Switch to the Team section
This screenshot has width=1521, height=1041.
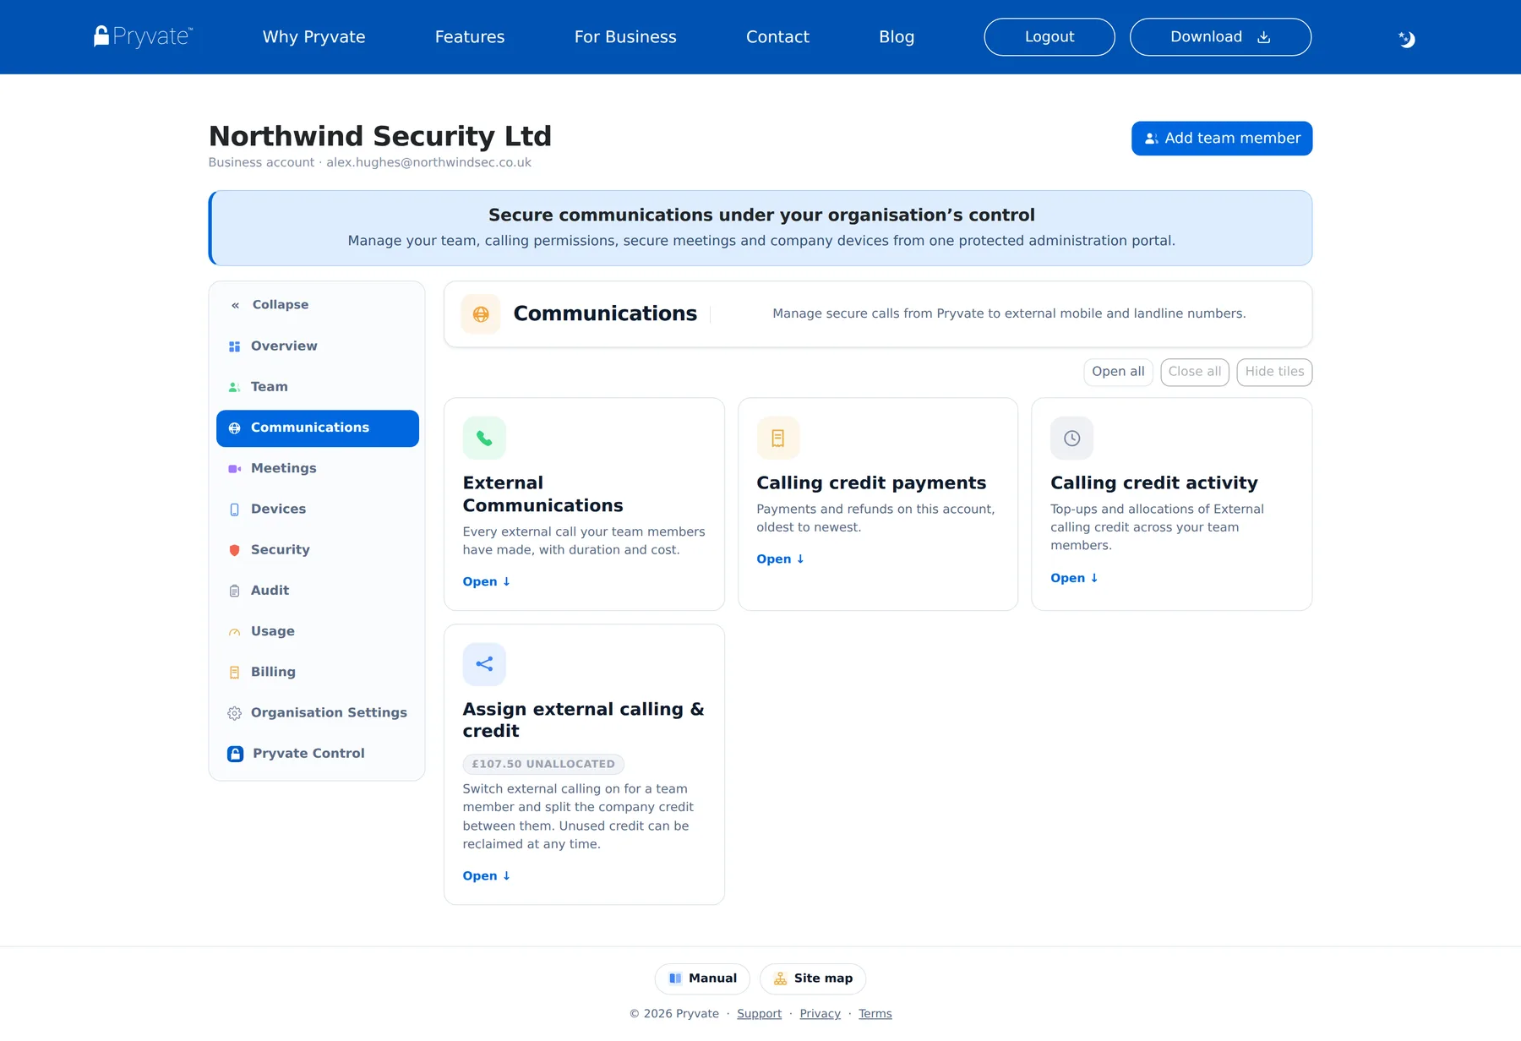(x=318, y=387)
